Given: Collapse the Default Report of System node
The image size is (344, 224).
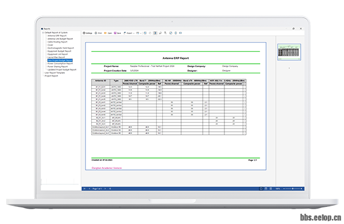Looking at the screenshot, I should pyautogui.click(x=43, y=32).
